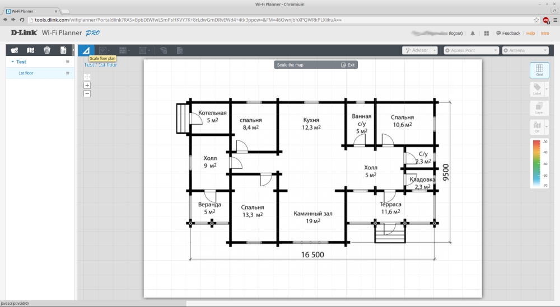Toggle the heatmap Off button
Viewport: 560px width, 307px height.
click(x=537, y=127)
